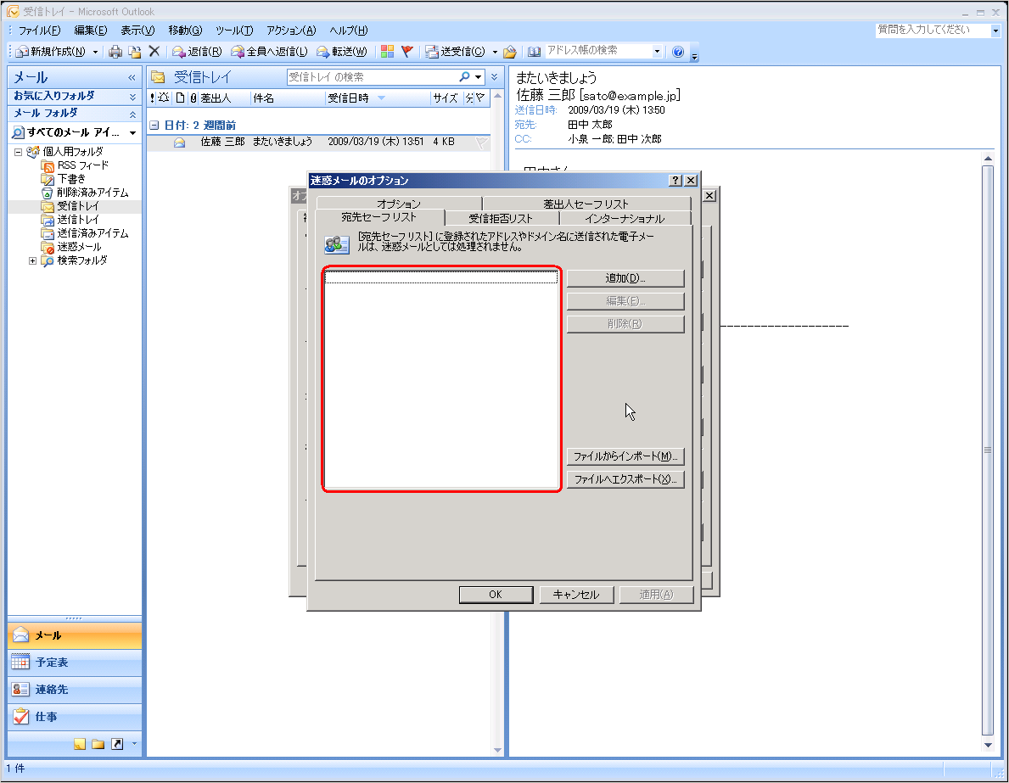Click the color categories icon
The image size is (1009, 783).
[x=387, y=52]
